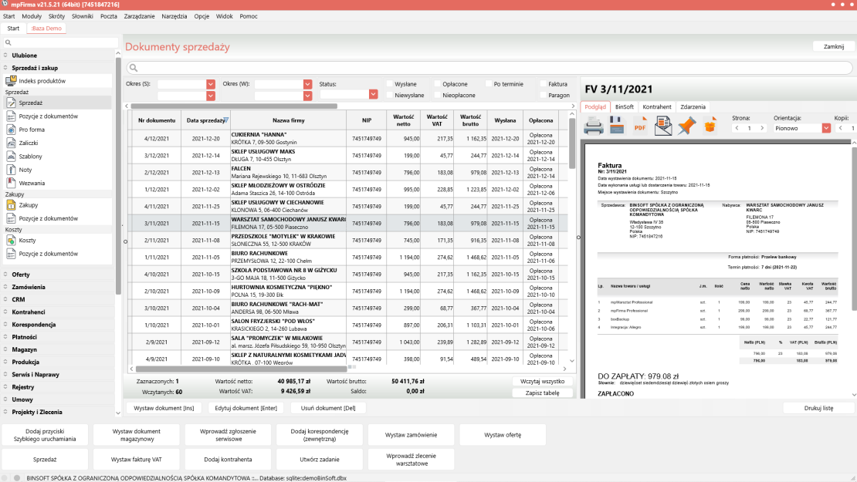
Task: Click icon beside Pozycje z dokumentów under Sprzedaż
Action: pyautogui.click(x=11, y=116)
